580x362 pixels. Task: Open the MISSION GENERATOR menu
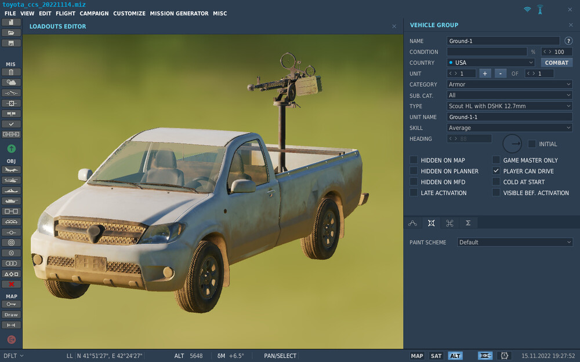tap(179, 13)
